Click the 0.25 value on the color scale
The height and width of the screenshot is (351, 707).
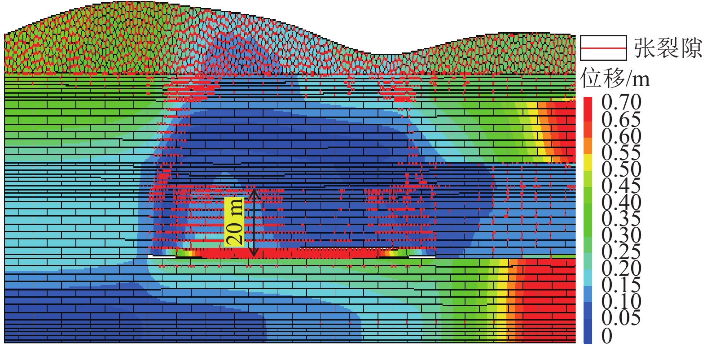(x=621, y=252)
